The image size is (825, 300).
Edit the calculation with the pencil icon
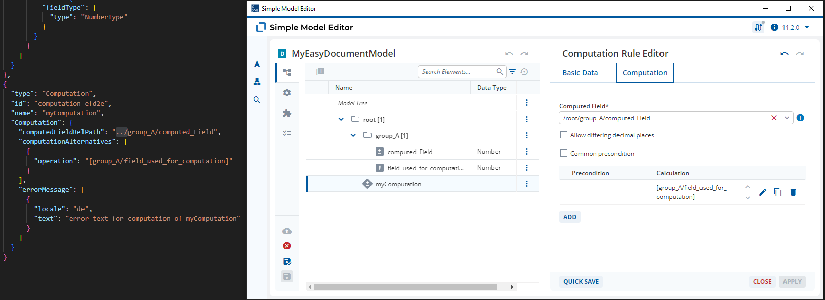tap(763, 192)
